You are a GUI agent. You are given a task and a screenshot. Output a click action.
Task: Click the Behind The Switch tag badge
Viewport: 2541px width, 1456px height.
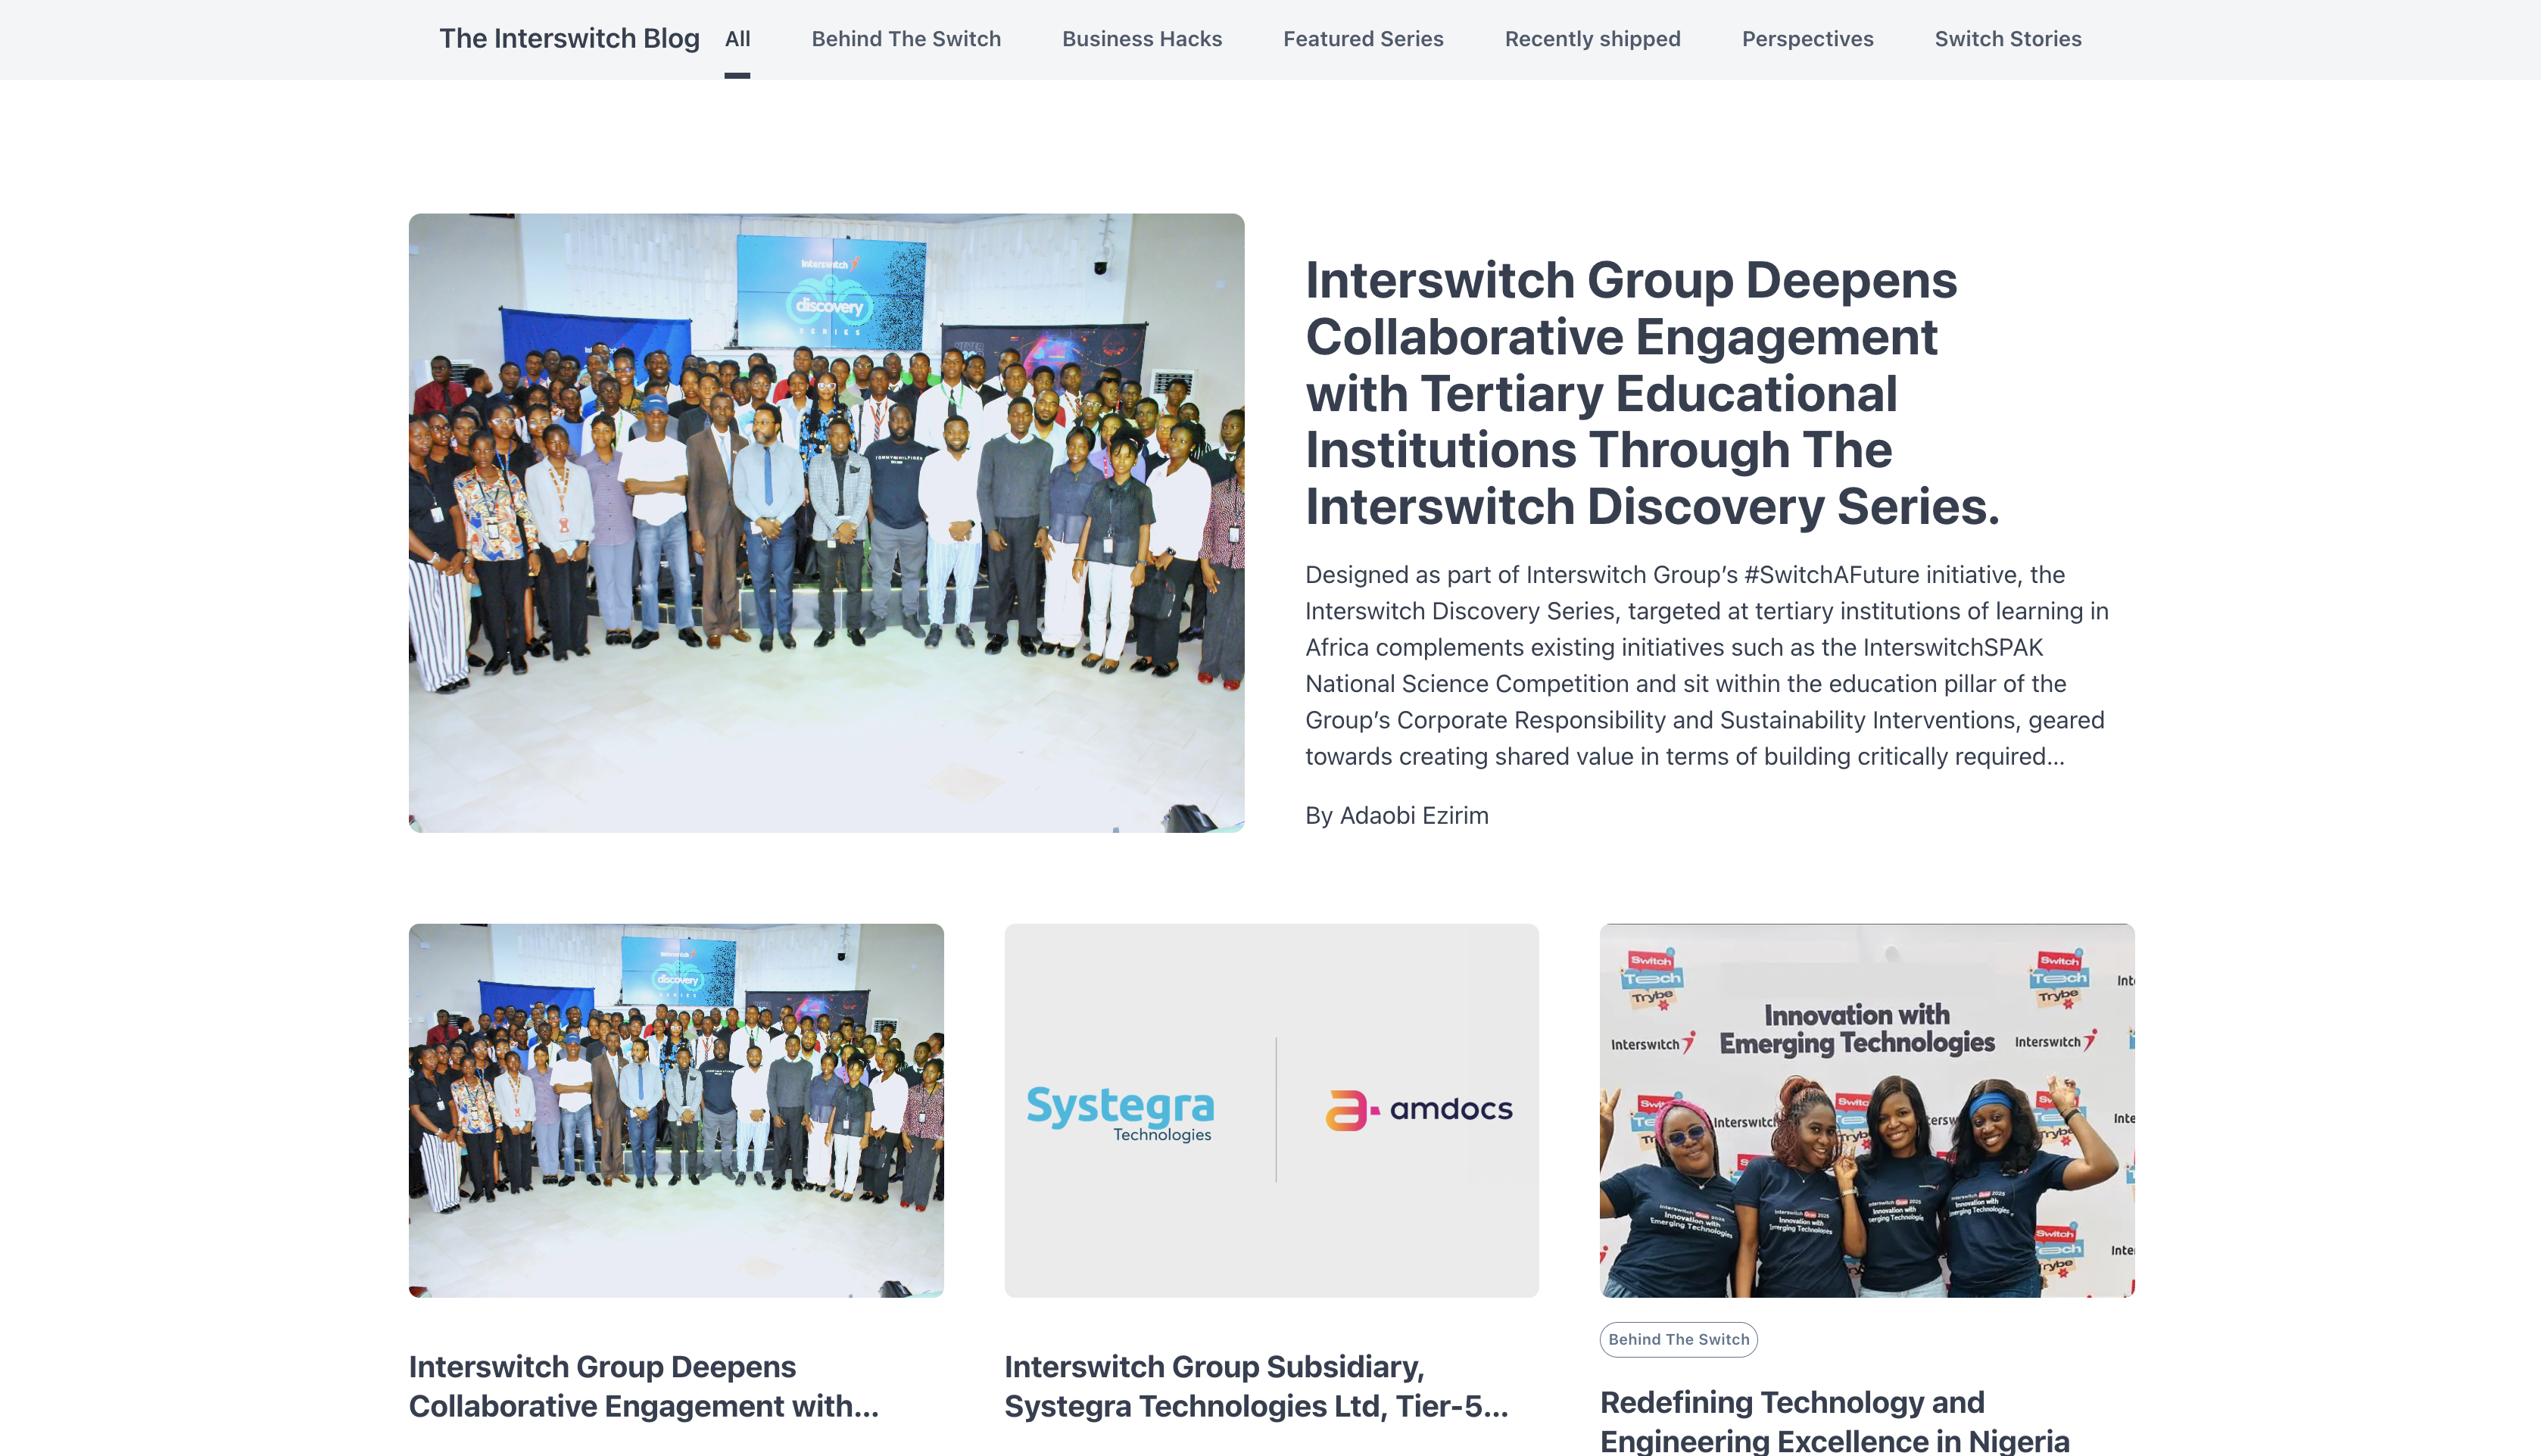(x=1678, y=1339)
